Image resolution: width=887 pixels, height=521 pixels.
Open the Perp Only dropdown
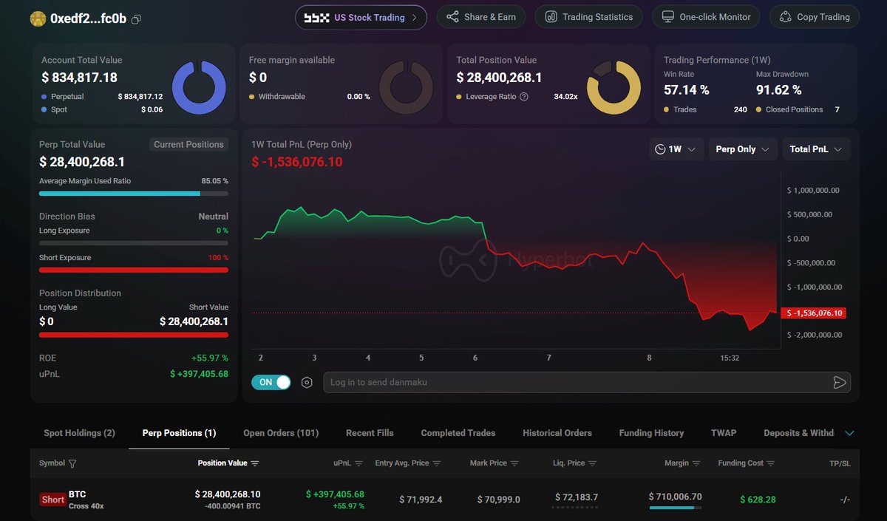pos(743,149)
